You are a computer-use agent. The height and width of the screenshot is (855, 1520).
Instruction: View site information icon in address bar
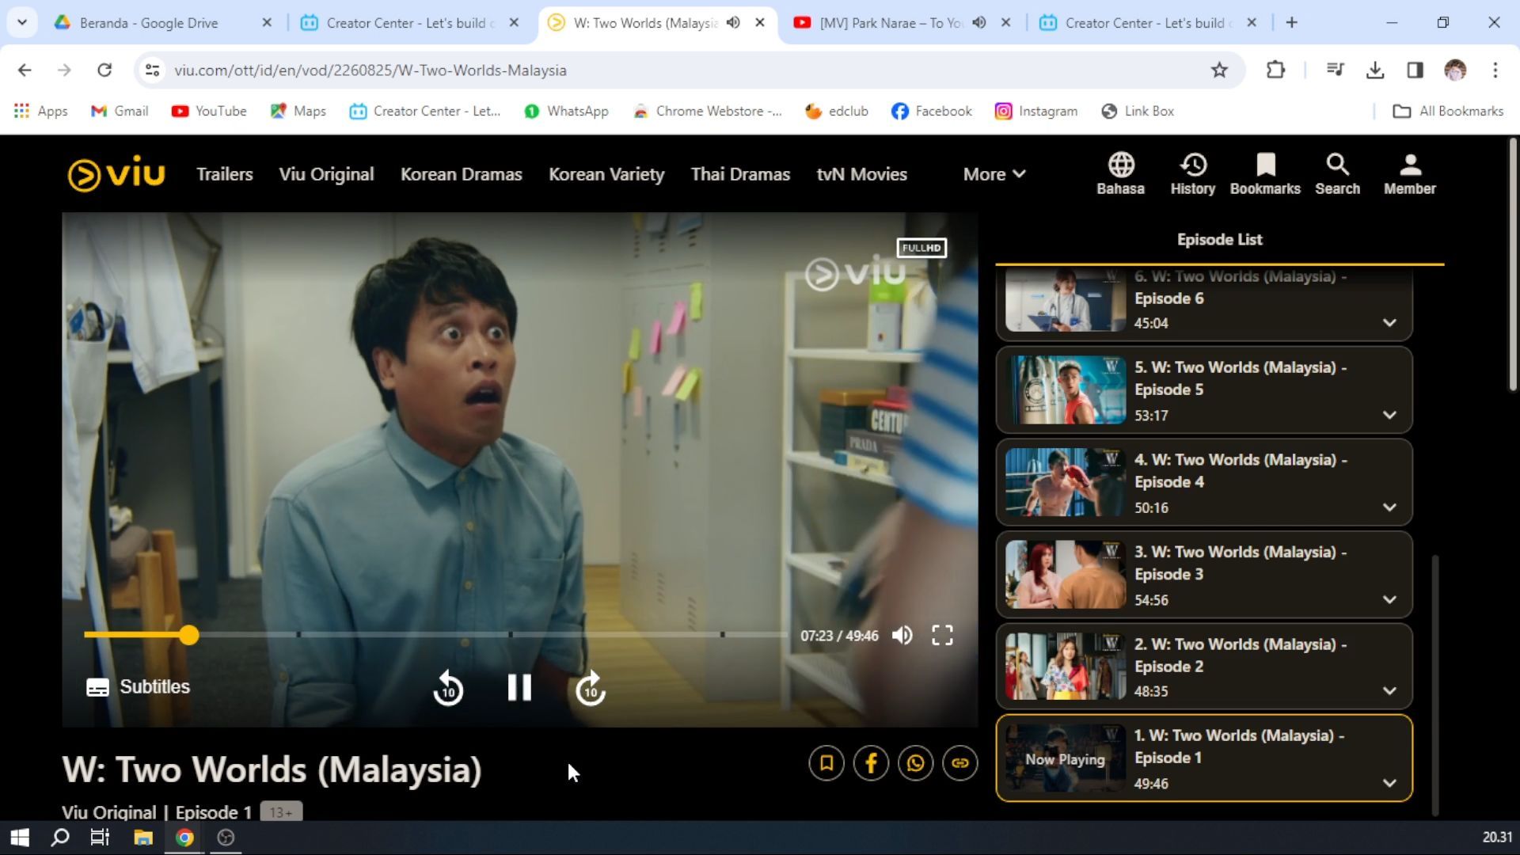(153, 70)
